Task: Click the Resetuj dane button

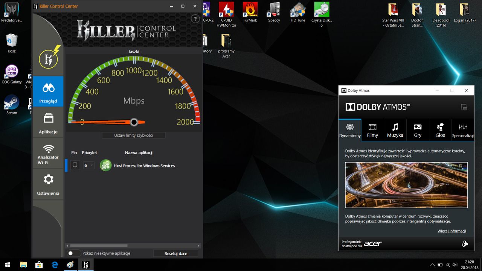Action: (x=176, y=253)
